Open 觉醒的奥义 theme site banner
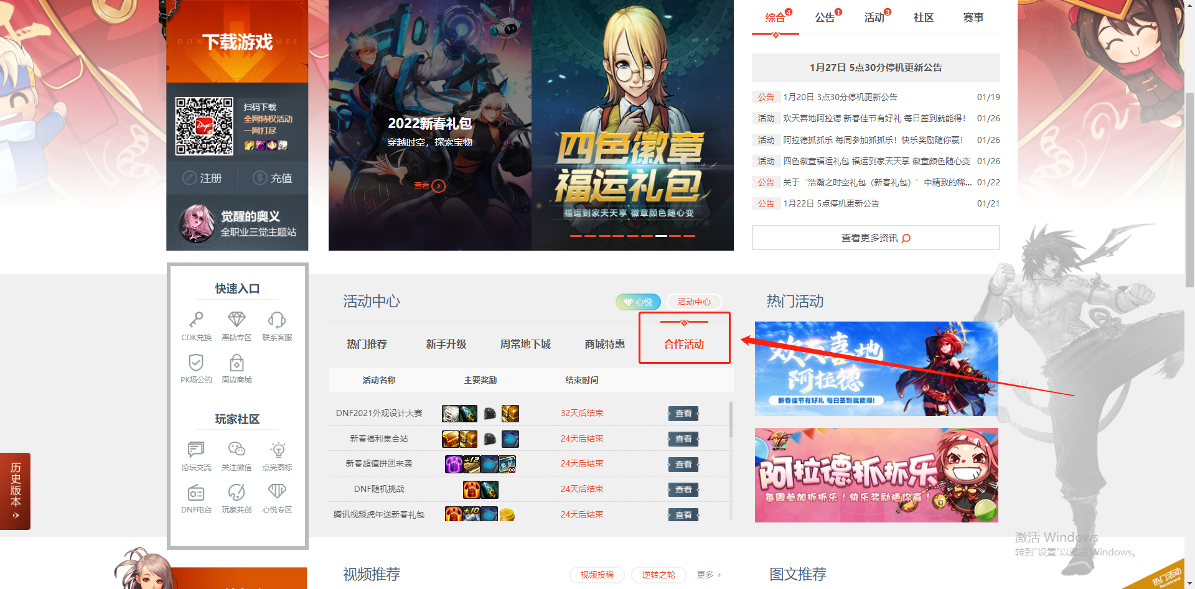The width and height of the screenshot is (1195, 589). 237,224
